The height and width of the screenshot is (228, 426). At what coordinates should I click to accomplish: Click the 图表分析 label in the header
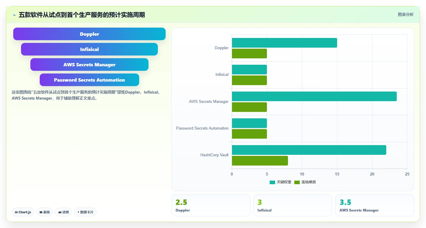(x=406, y=14)
